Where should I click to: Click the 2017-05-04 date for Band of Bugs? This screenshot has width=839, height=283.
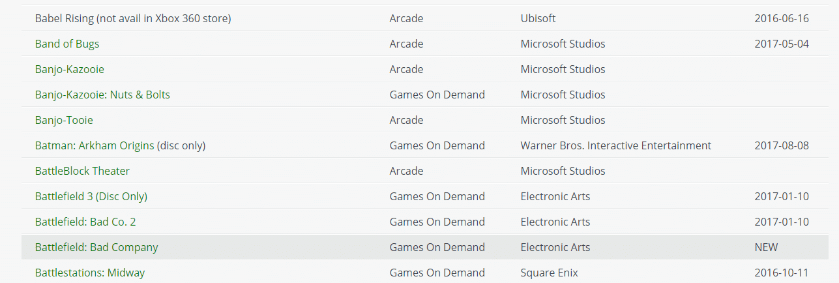pyautogui.click(x=781, y=44)
